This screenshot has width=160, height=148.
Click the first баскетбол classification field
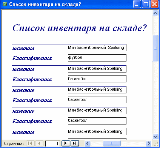point(97,79)
